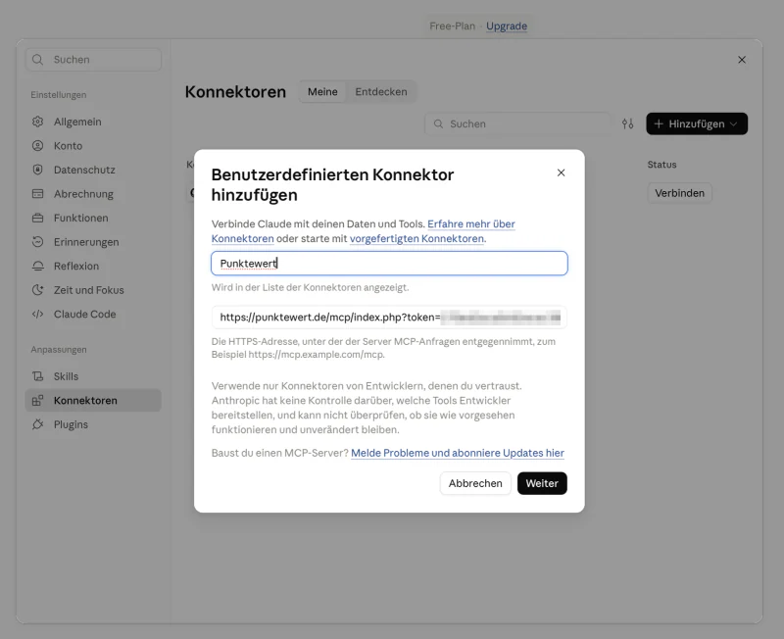The height and width of the screenshot is (639, 784).
Task: Open Abrechnung settings
Action: [93, 193]
